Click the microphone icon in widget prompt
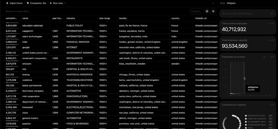This screenshot has height=129, width=278. coord(272,14)
